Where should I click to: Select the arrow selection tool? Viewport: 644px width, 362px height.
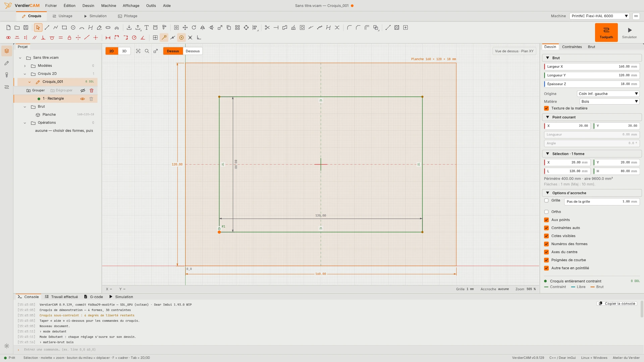pyautogui.click(x=38, y=28)
